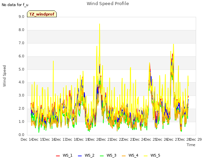216x162 pixels.
Task: Click the Dec 14 x-axis tick label
Action: click(x=27, y=139)
